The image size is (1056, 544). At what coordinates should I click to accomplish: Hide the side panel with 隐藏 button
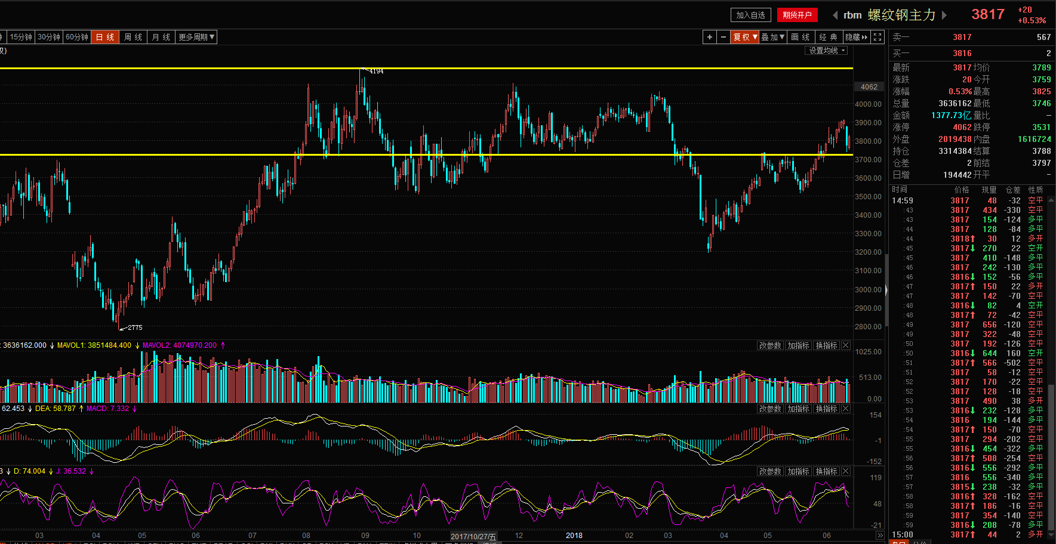tap(857, 37)
